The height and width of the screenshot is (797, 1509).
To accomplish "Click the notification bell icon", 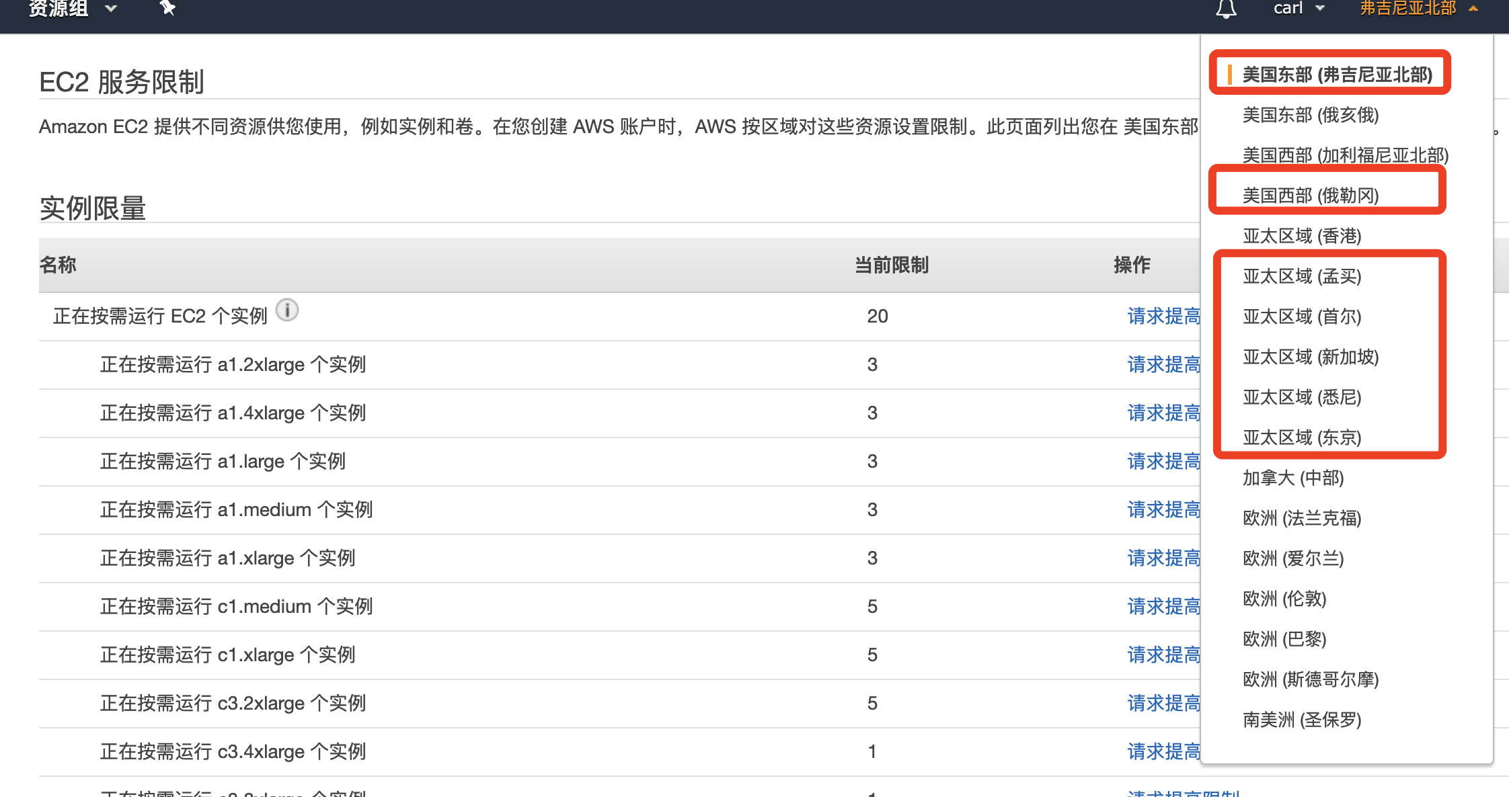I will [x=1226, y=9].
